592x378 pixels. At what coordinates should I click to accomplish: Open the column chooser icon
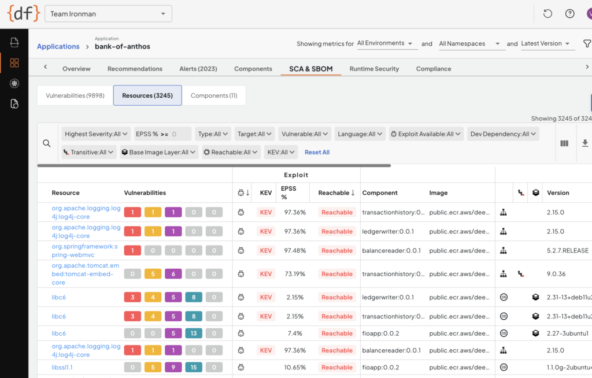tap(564, 143)
